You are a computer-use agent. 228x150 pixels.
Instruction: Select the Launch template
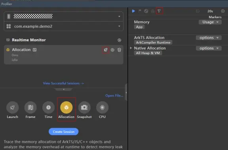tap(12, 110)
